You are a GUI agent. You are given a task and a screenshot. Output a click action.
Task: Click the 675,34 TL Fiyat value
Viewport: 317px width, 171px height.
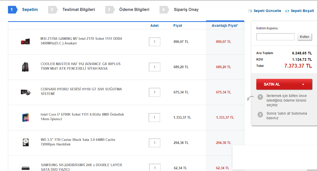point(181,92)
